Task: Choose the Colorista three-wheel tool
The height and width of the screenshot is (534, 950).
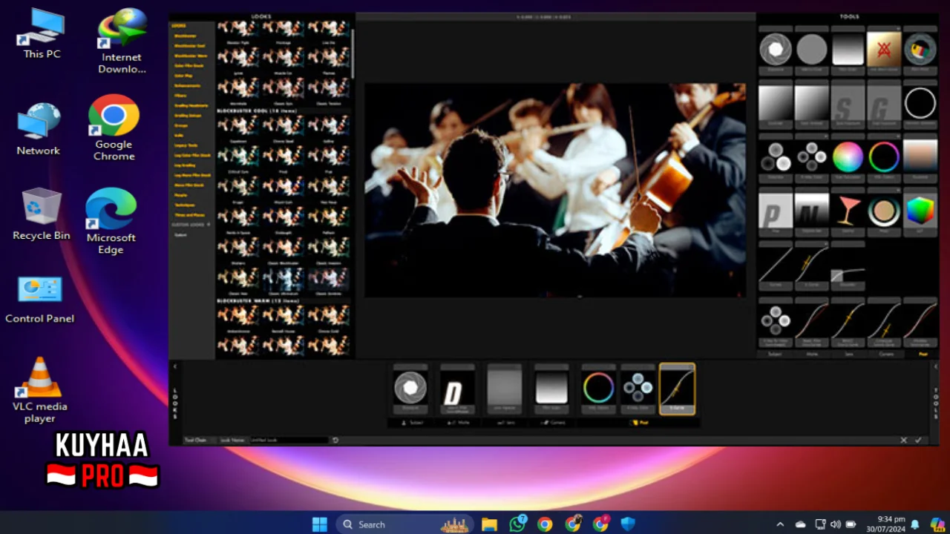Action: [776, 156]
